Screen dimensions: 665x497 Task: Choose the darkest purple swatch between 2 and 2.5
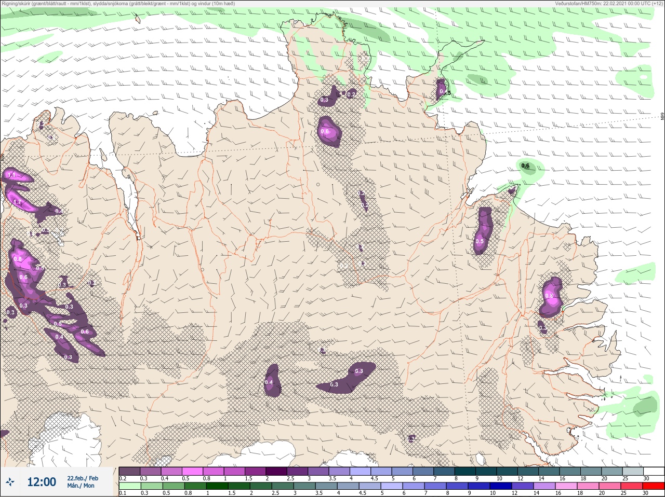(x=276, y=471)
